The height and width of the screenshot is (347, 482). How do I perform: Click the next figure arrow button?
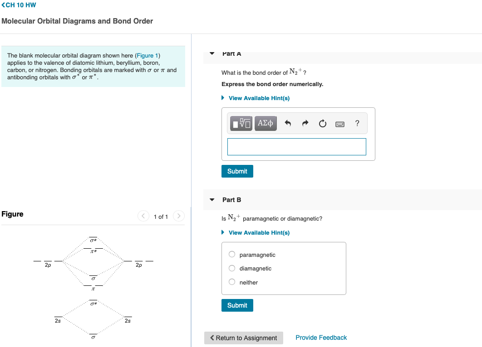[x=178, y=216]
